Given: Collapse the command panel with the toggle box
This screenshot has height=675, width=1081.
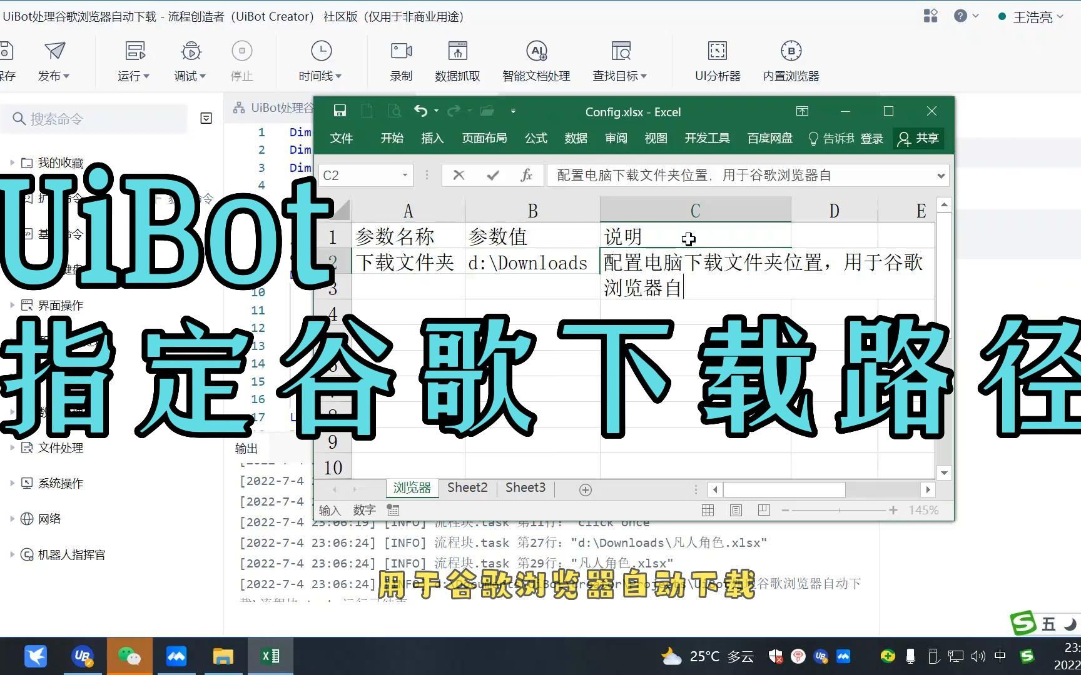Looking at the screenshot, I should (206, 118).
